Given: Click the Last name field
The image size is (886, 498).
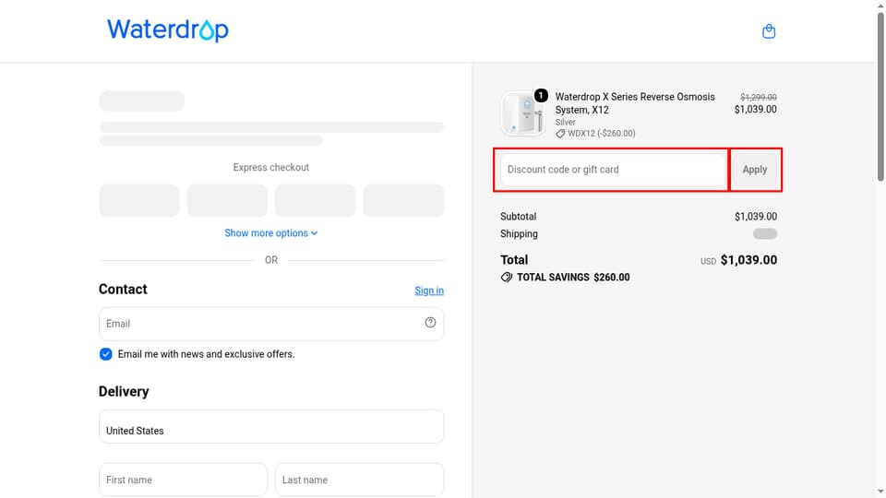Looking at the screenshot, I should pyautogui.click(x=359, y=480).
